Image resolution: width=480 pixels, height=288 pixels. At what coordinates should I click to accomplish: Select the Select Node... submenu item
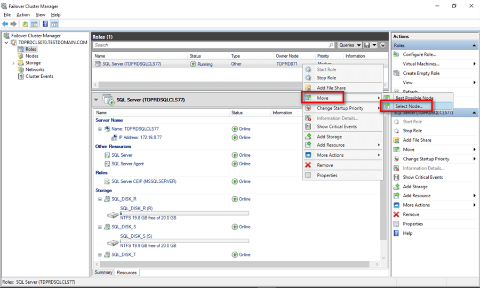point(409,107)
